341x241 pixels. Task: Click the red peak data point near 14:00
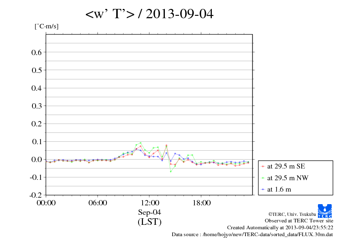point(166,145)
